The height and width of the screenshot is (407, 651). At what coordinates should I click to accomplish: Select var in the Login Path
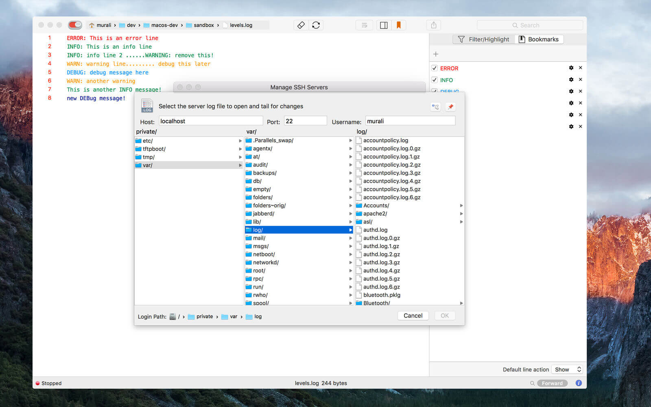point(229,317)
